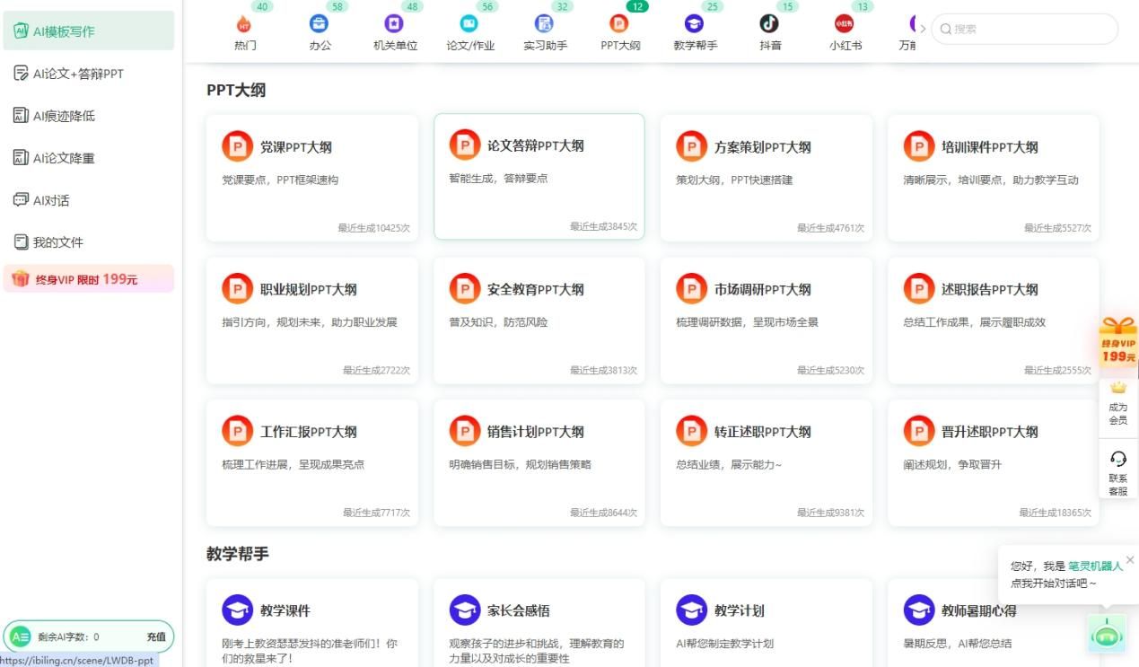Click the 培训课件PPT大纲 icon
The image size is (1139, 667).
(x=918, y=146)
